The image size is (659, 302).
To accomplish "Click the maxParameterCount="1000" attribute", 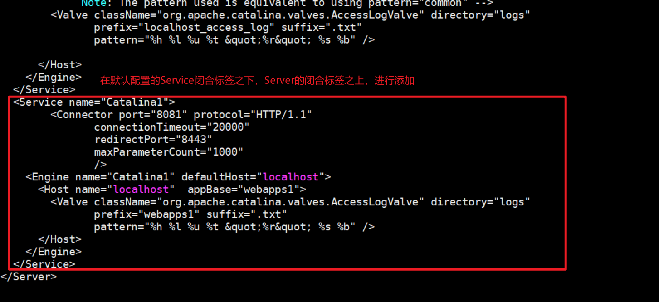I will click(x=169, y=152).
